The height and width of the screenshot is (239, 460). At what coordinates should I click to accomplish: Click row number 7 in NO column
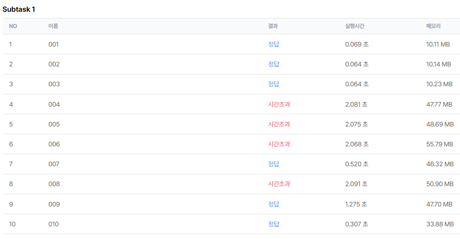pyautogui.click(x=11, y=164)
